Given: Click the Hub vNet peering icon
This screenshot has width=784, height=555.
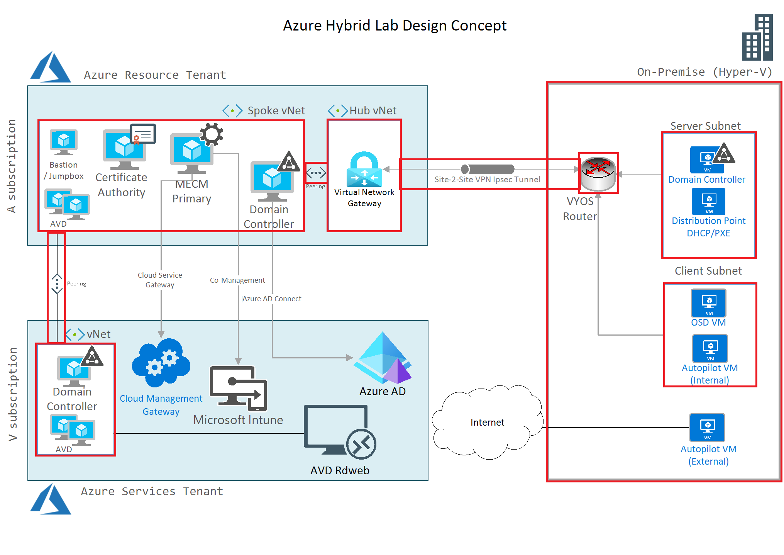Looking at the screenshot, I should [x=316, y=173].
